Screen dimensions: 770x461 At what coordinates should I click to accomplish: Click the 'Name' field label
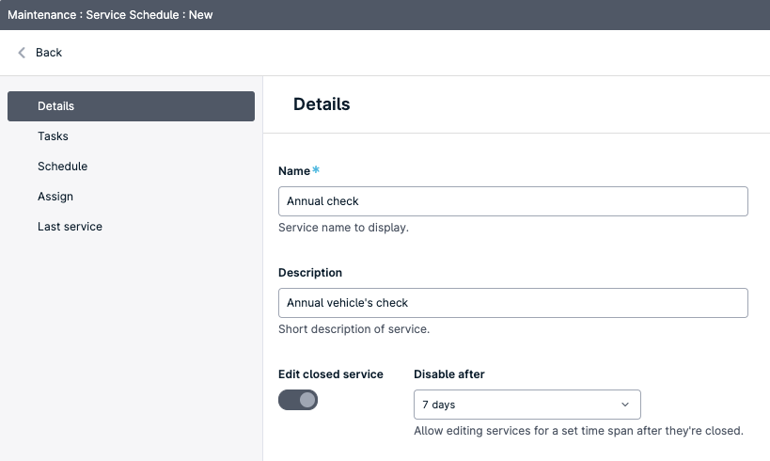[294, 171]
